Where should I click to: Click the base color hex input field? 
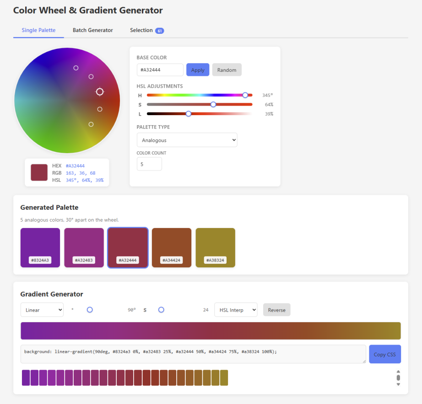[160, 70]
